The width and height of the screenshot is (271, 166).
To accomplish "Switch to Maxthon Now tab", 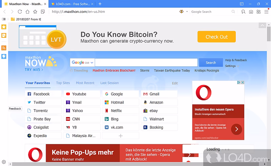I will (x=25, y=4).
